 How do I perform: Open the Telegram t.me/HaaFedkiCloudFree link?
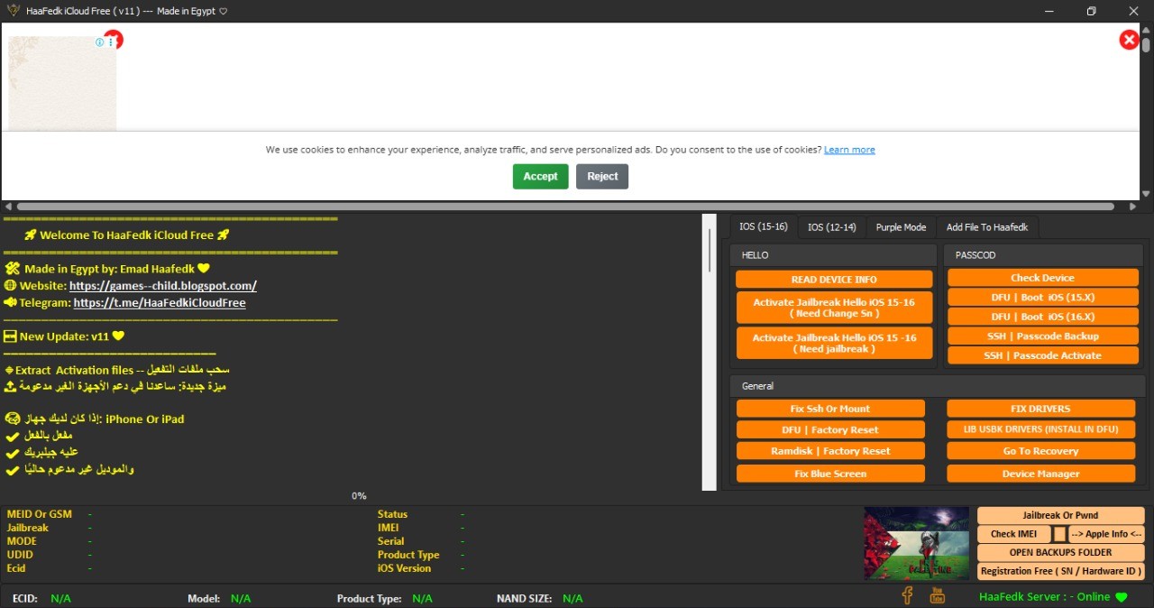click(160, 303)
